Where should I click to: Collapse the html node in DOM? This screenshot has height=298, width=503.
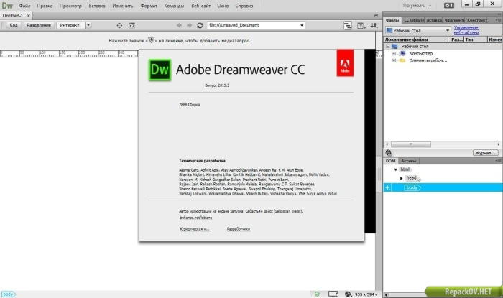[x=395, y=169]
